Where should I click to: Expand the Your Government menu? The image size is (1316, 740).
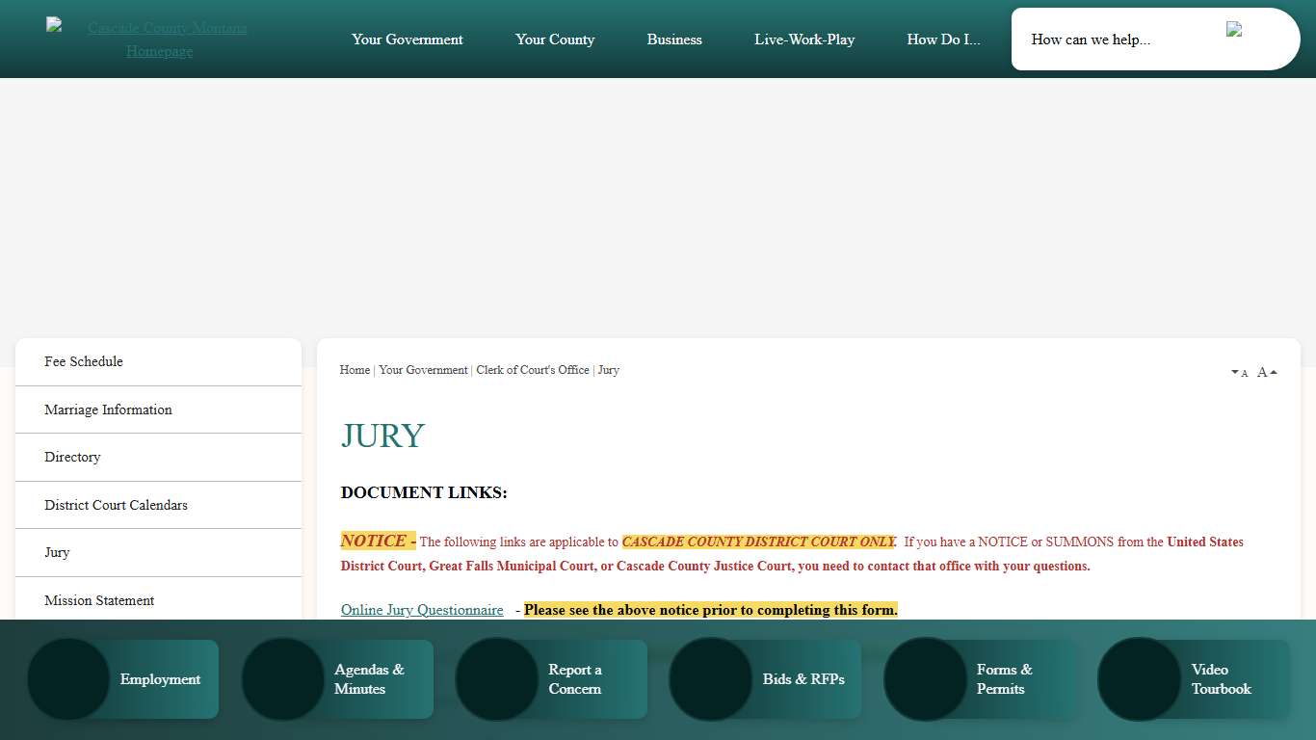coord(407,40)
